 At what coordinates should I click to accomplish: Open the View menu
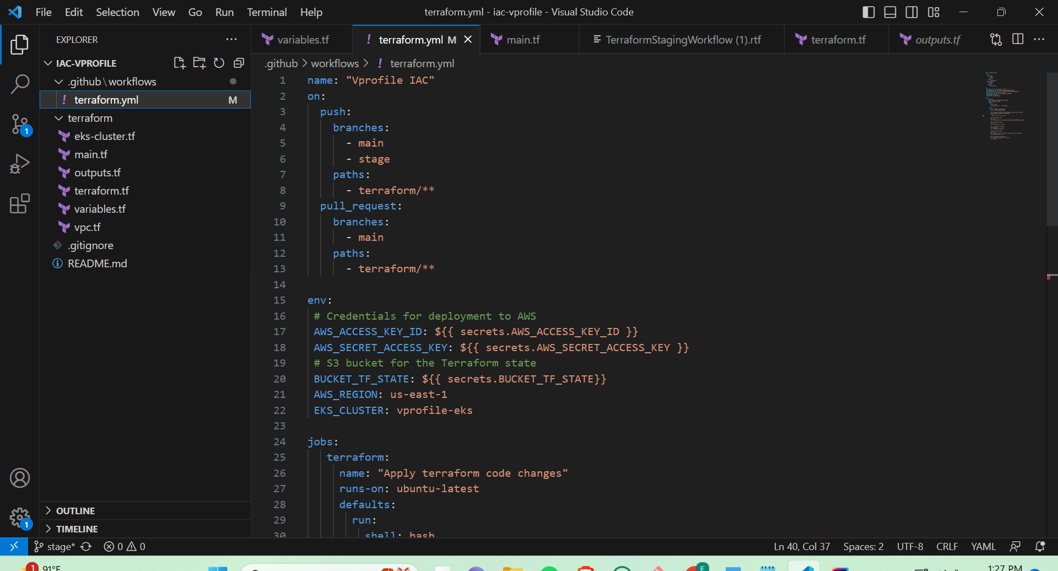pos(164,12)
